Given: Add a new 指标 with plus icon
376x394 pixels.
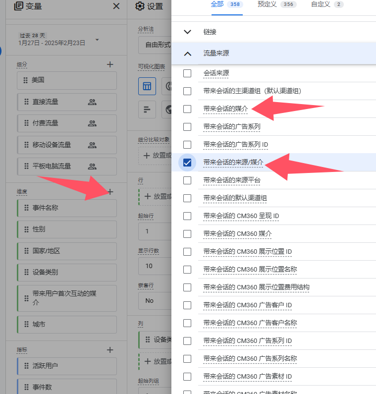Looking at the screenshot, I should pos(110,350).
